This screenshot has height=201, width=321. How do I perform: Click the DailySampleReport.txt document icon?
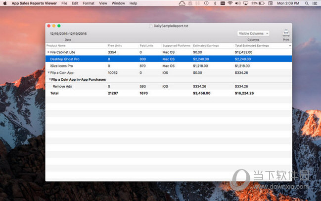[151, 26]
